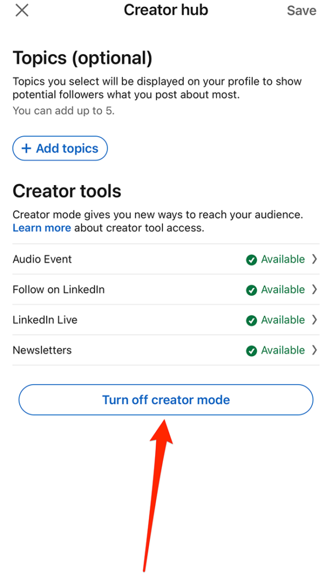Click the Add topics button
The height and width of the screenshot is (576, 332).
60,148
